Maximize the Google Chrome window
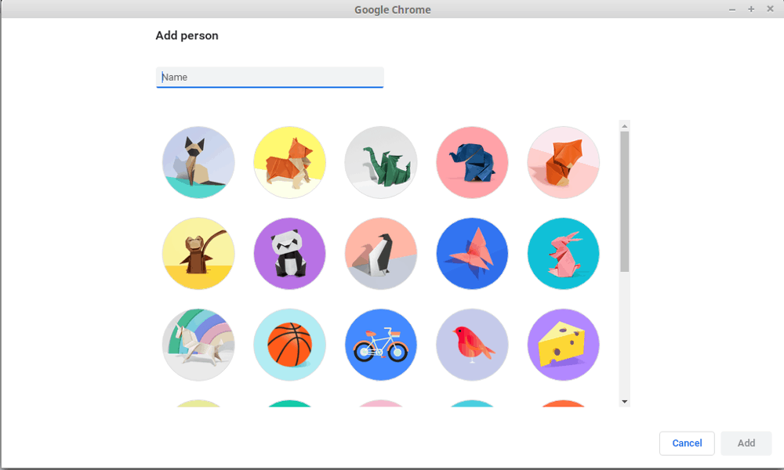Screen dimensions: 784x470 [x=751, y=9]
